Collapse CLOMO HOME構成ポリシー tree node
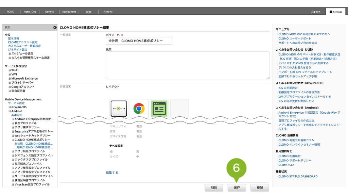Viewport: 348px width, 196px height. pyautogui.click(x=13, y=140)
